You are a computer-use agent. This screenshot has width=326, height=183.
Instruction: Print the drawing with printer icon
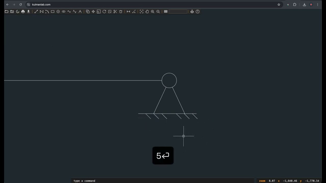tap(23, 11)
